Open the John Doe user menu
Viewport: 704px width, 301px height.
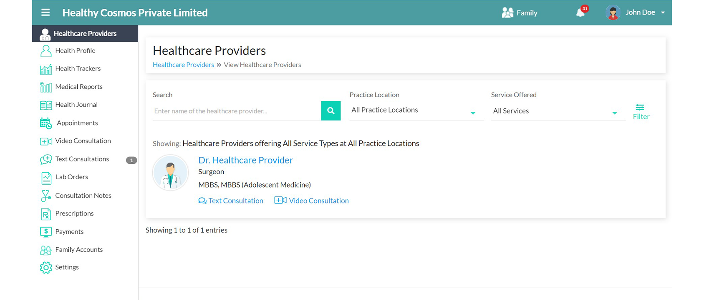pyautogui.click(x=635, y=13)
